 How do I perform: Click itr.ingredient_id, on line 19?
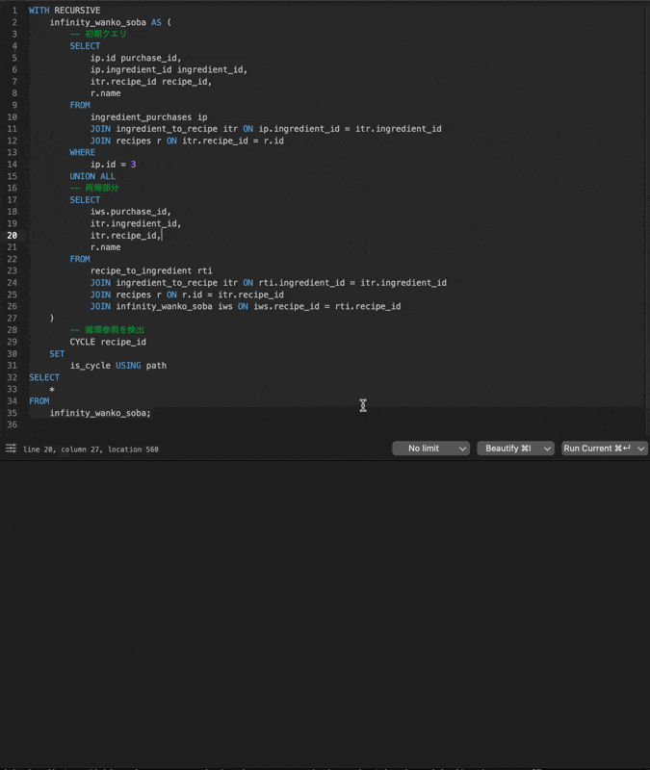click(x=136, y=223)
